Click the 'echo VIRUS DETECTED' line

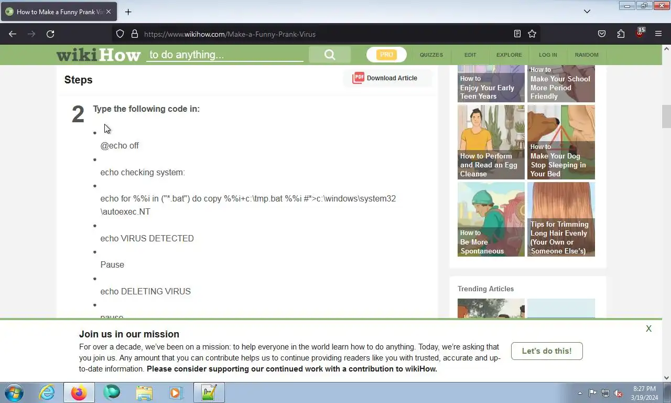(147, 238)
